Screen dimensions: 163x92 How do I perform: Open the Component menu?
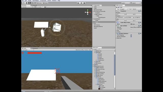43,1
